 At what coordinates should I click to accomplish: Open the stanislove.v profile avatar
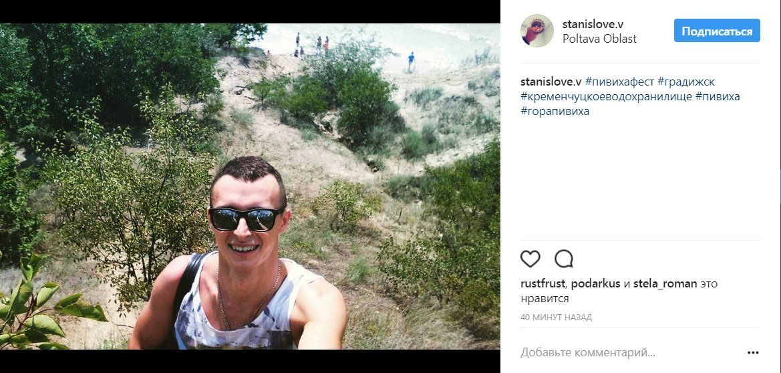(x=537, y=31)
